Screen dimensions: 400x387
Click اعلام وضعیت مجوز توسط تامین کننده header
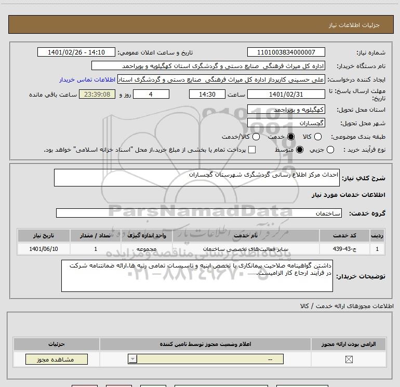click(x=205, y=344)
